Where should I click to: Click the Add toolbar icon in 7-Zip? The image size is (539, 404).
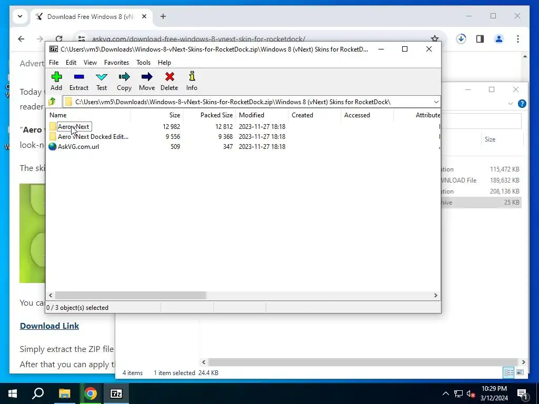[x=56, y=81]
